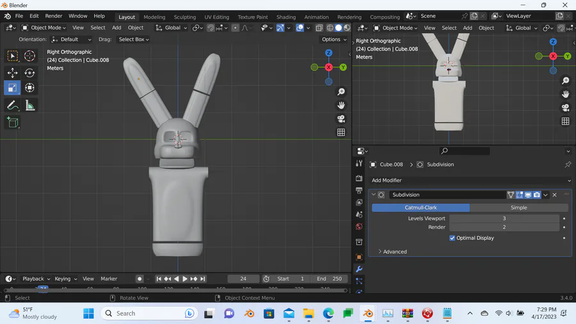Toggle Subdivision modifier's edit mode display
Screen dimensions: 576x324
click(x=520, y=195)
